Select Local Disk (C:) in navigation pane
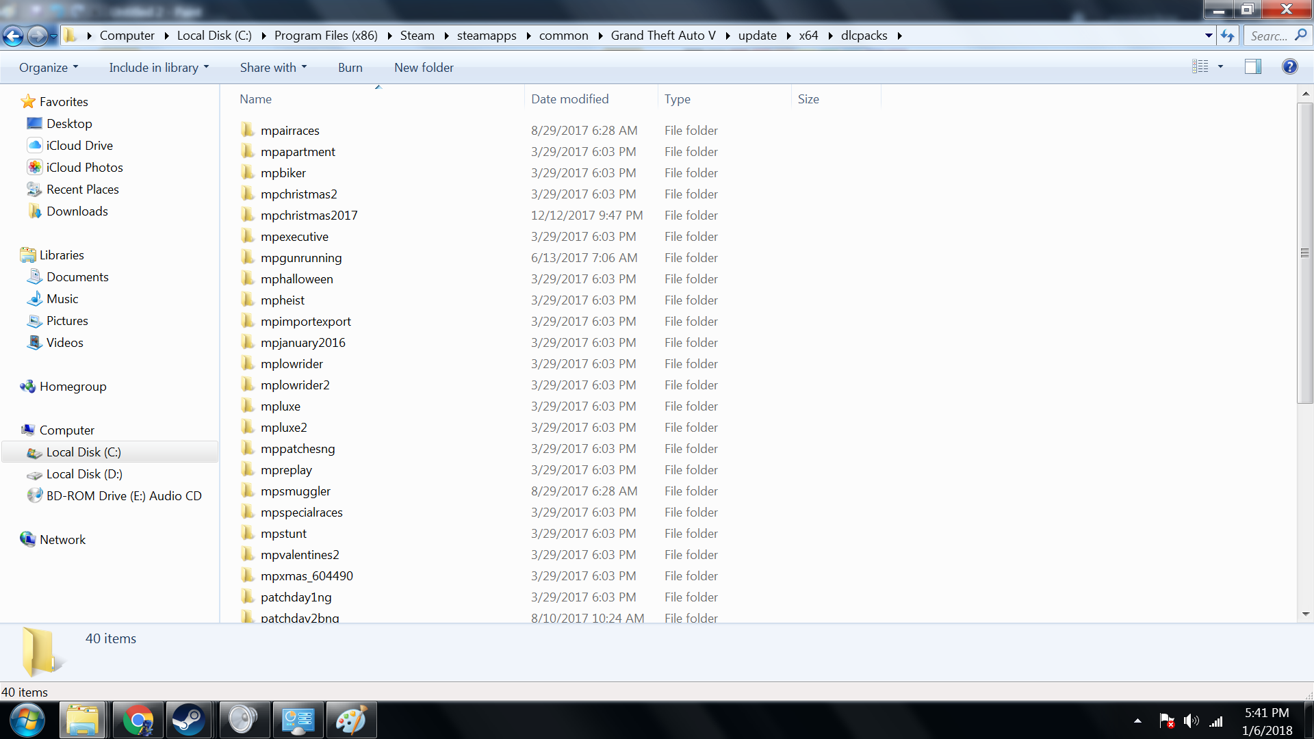This screenshot has width=1314, height=739. pyautogui.click(x=109, y=452)
